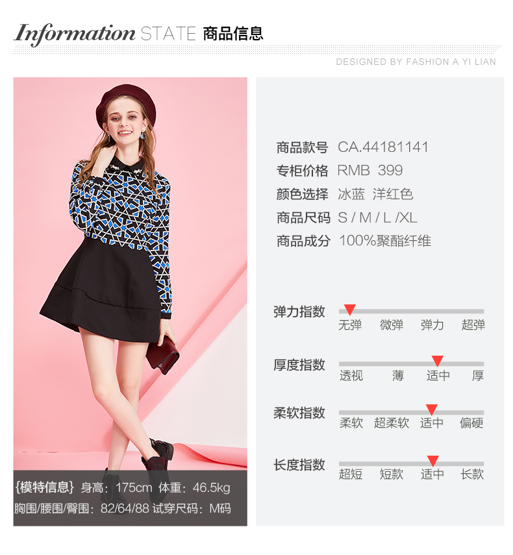The image size is (513, 555).
Task: Click the red marker on the 厚度指数 slider
Action: 437,361
